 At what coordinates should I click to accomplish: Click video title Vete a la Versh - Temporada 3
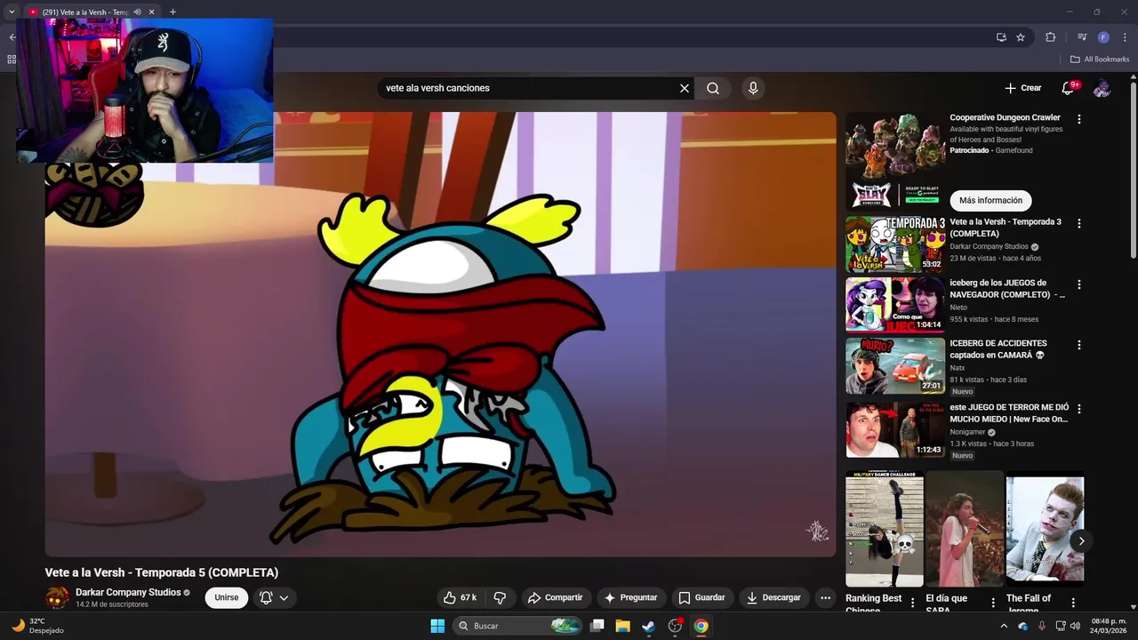pyautogui.click(x=1006, y=228)
